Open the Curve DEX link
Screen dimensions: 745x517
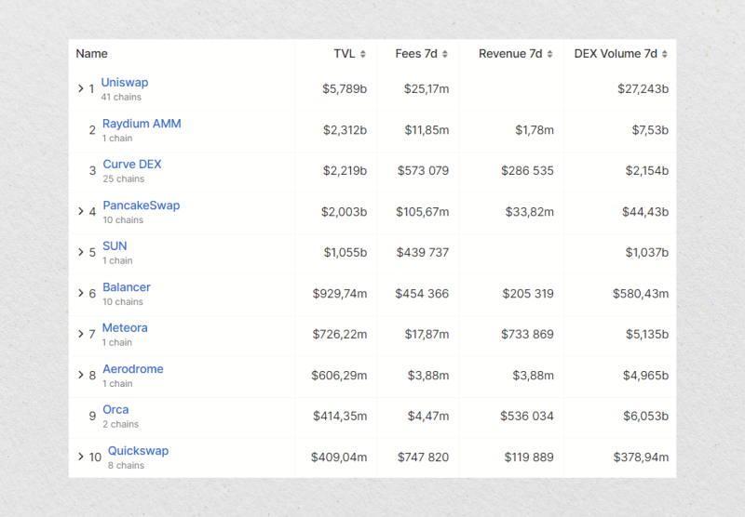click(132, 164)
